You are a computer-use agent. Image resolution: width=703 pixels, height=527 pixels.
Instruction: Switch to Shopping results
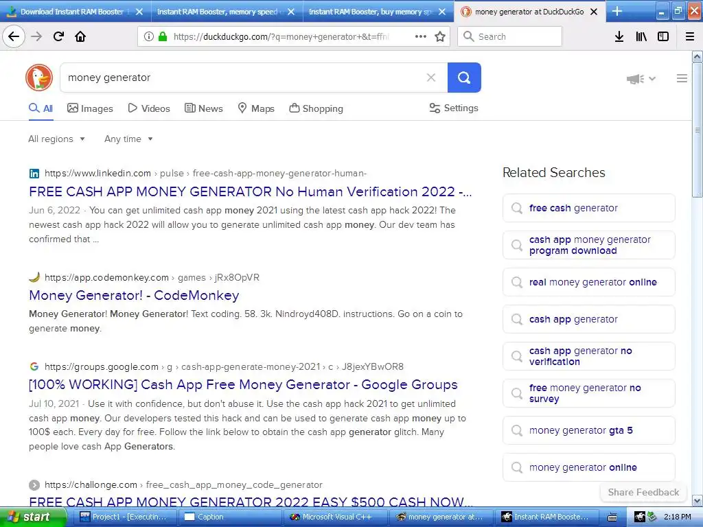coord(316,108)
